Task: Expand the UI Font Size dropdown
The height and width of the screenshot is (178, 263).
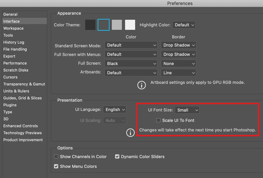Action: coord(187,110)
